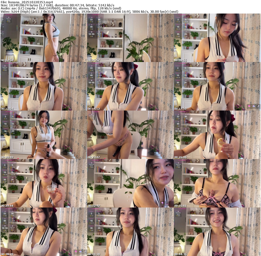Click the Video h264 codec info line

pos(89,12)
